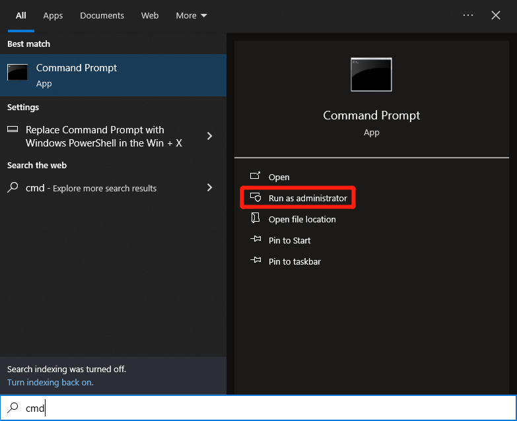Screen dimensions: 517x421
Task: Click the keyboard settings icon beside Replace Command Prompt
Action: tap(13, 129)
